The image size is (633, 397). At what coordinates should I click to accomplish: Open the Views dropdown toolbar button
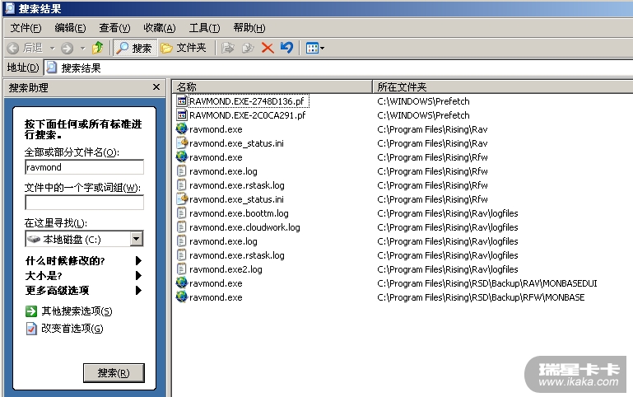click(315, 49)
